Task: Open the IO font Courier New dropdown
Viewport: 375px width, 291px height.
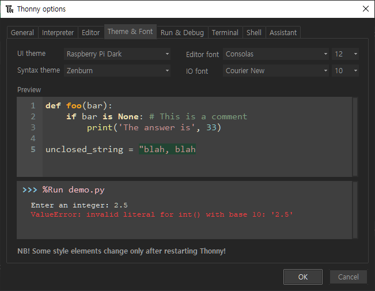Action: pos(276,71)
